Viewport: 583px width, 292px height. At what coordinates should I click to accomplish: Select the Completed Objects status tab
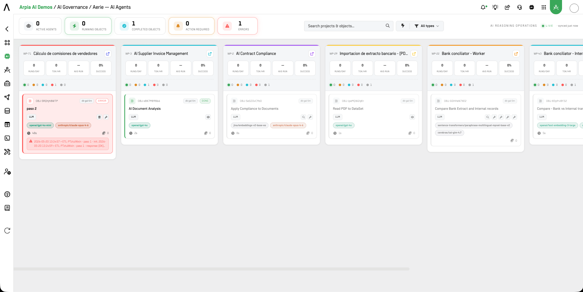(140, 26)
